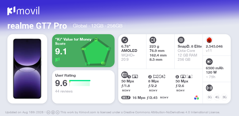Select the 5G network badge
Image resolution: width=239 pixels, height=116 pixels.
coord(210,97)
